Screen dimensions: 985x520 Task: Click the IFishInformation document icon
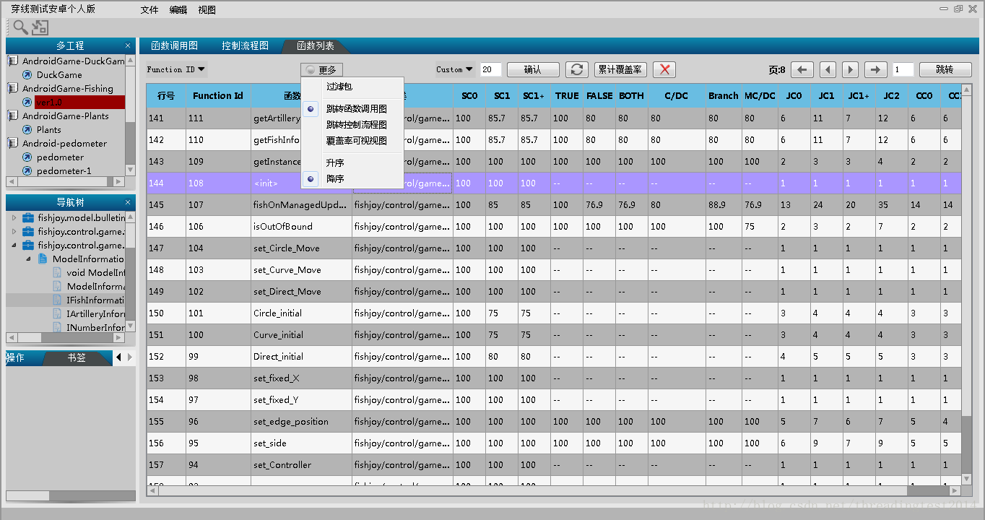(57, 300)
